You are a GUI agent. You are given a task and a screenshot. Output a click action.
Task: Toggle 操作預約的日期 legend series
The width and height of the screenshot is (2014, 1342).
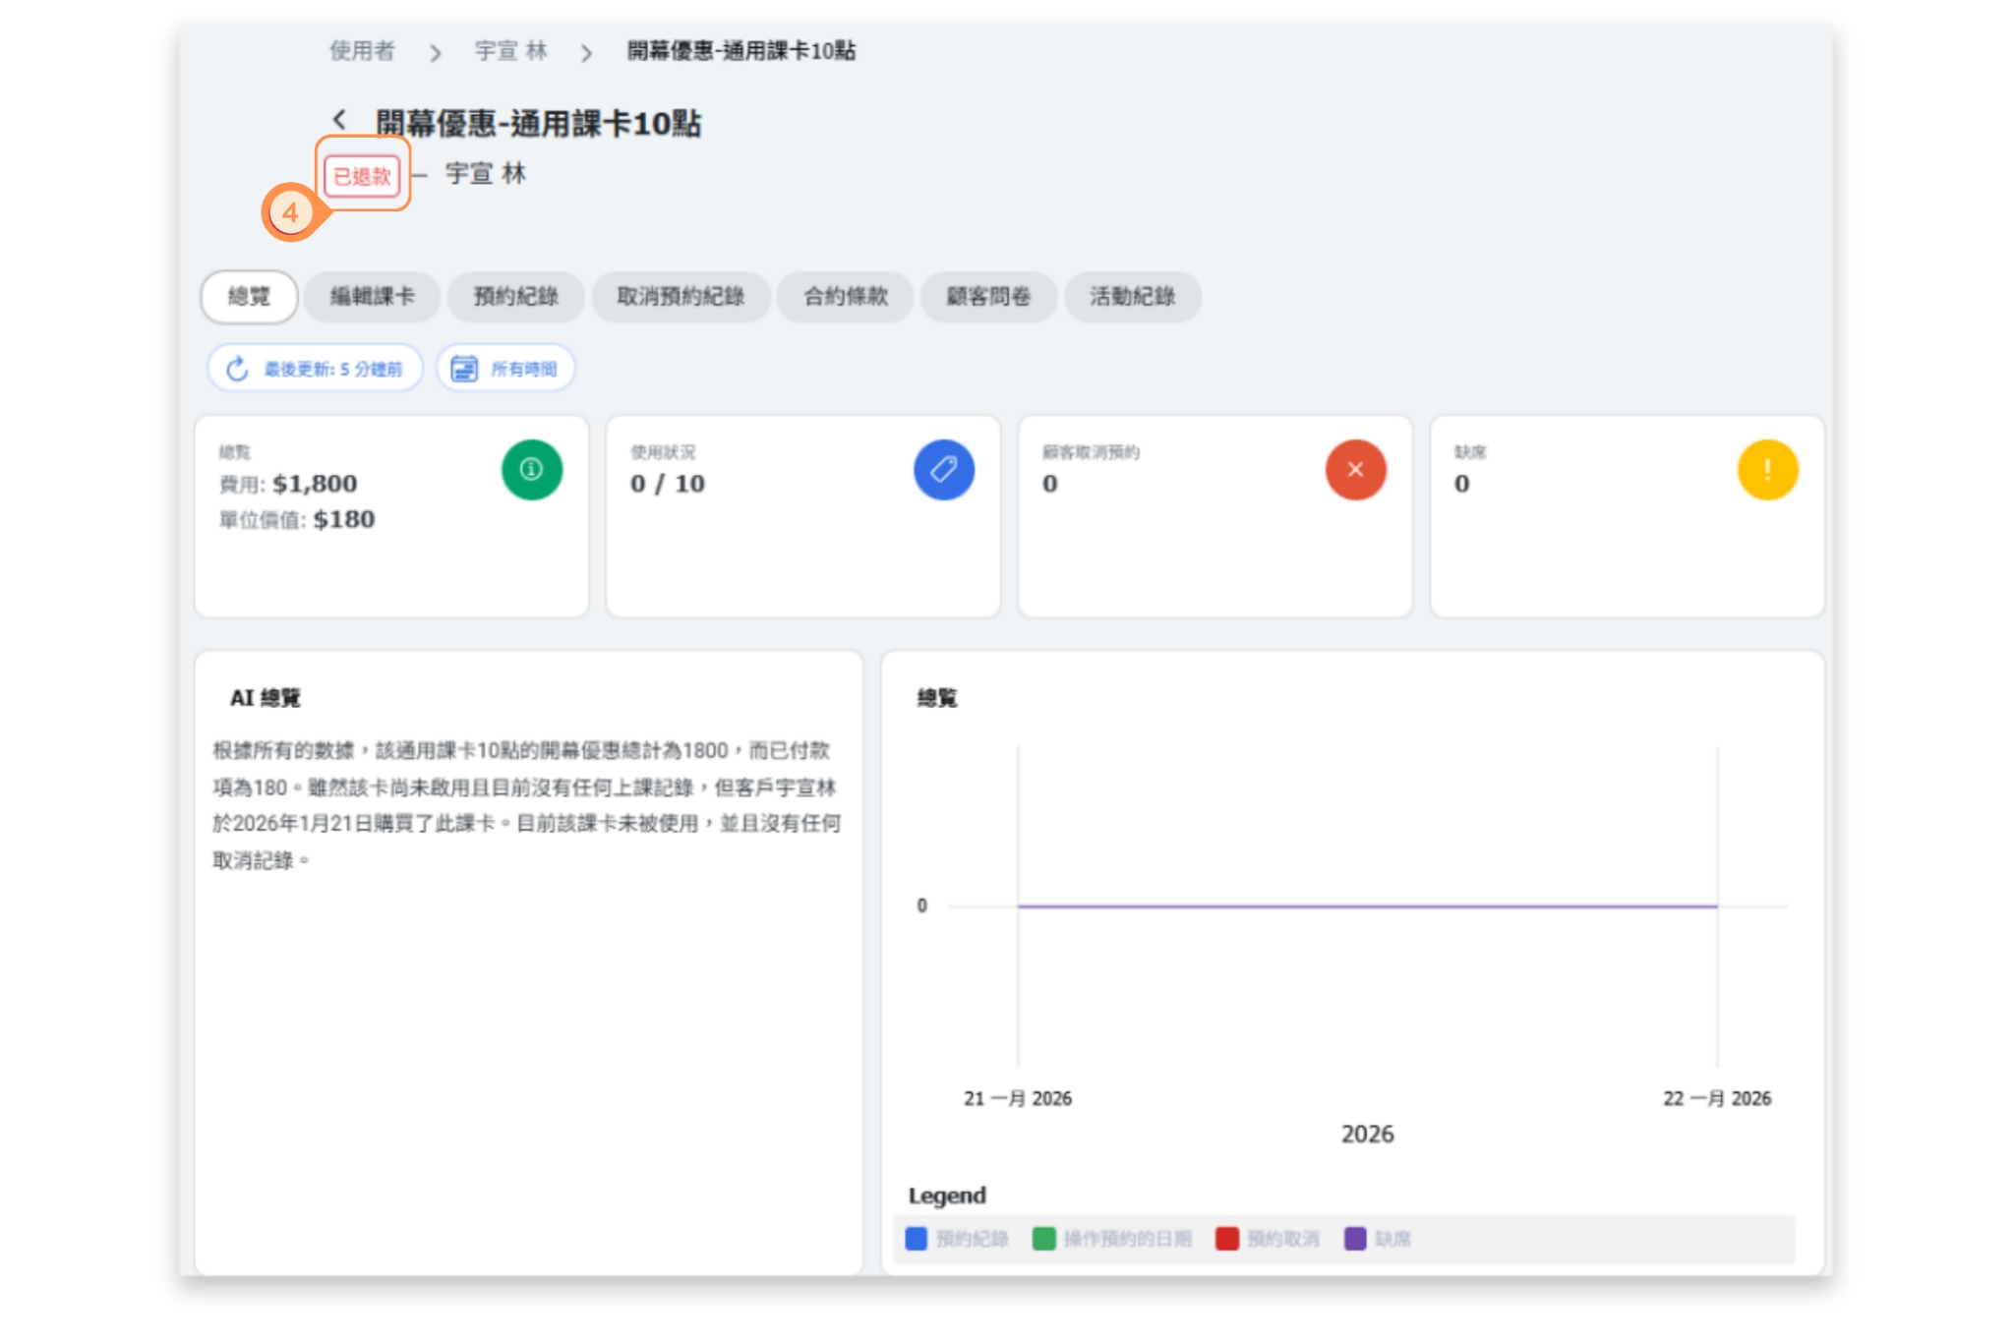[1126, 1239]
